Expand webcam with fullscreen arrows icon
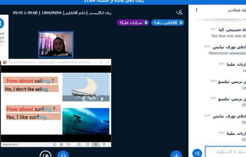Viewport: 246px width, 157px height. pos(42,35)
